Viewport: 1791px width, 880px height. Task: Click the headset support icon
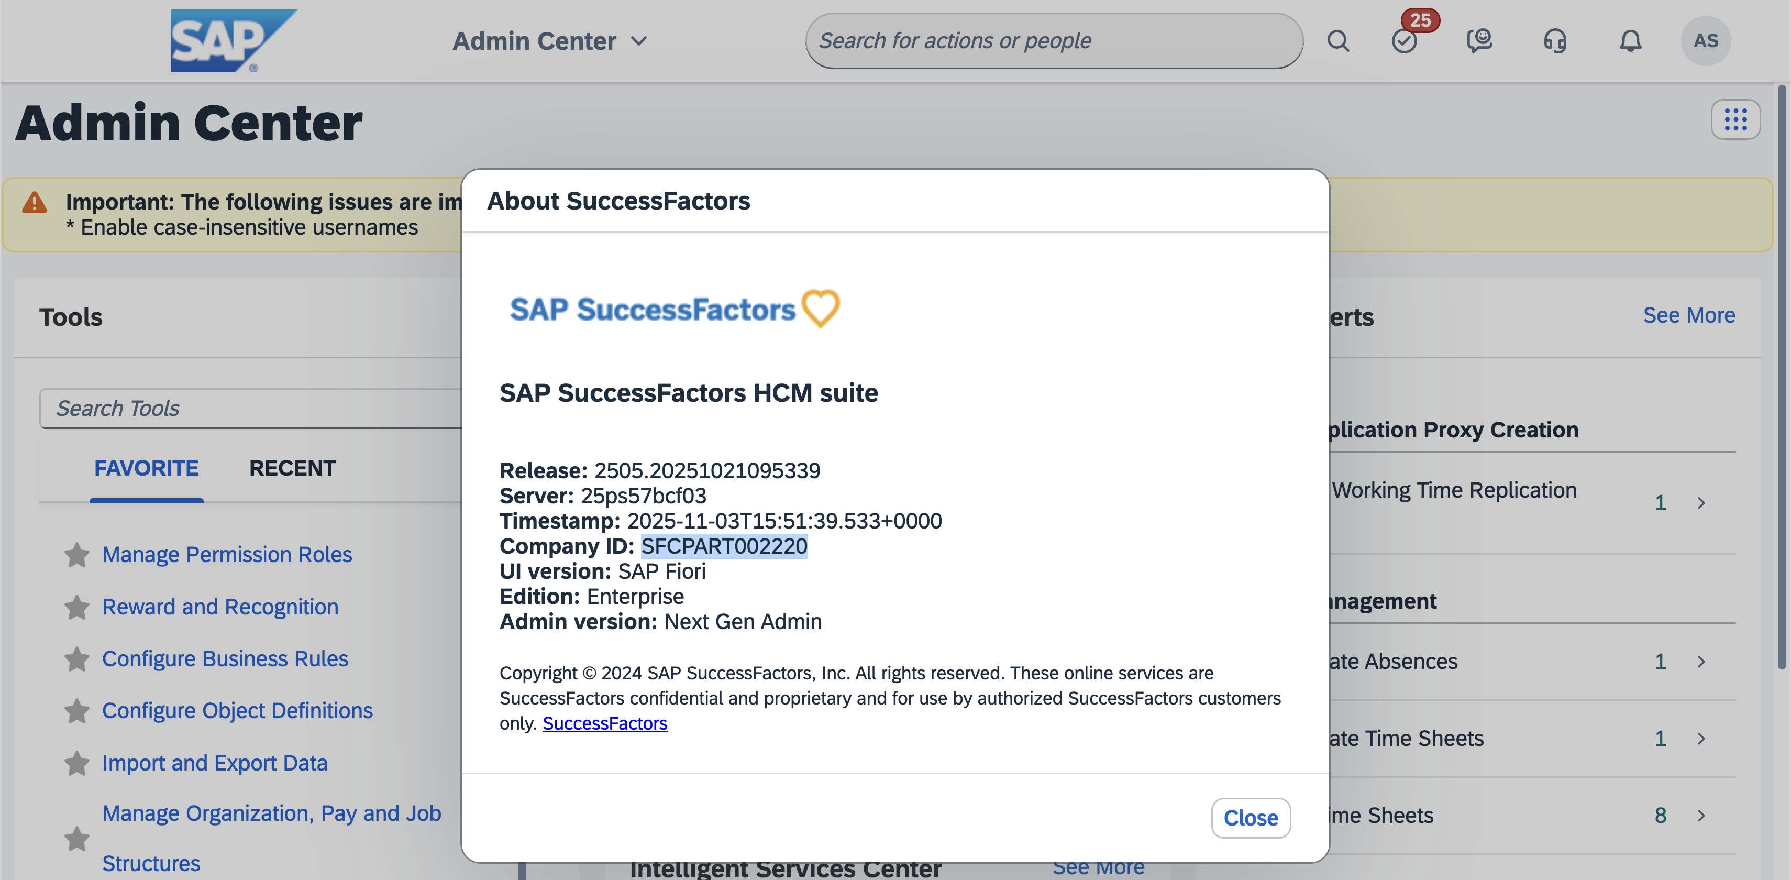point(1555,41)
